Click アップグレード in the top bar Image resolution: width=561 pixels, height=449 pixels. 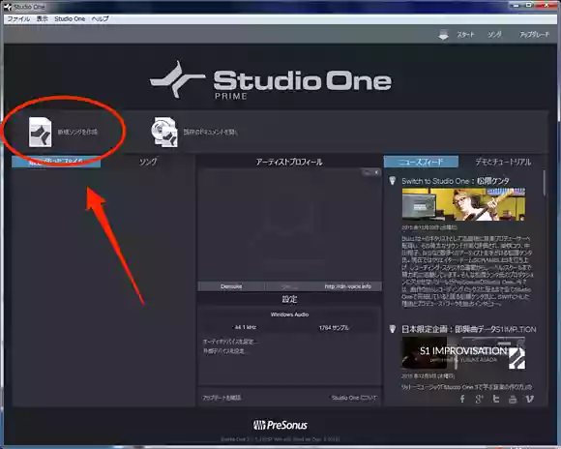[x=534, y=35]
